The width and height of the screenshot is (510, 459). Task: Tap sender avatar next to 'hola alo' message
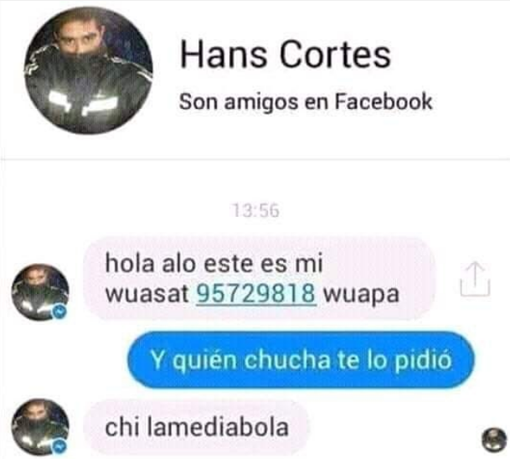[x=40, y=292]
